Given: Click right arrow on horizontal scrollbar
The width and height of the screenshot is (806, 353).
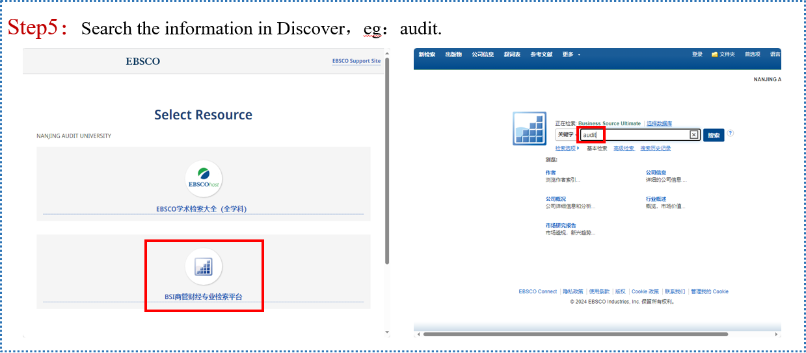Looking at the screenshot, I should point(776,334).
